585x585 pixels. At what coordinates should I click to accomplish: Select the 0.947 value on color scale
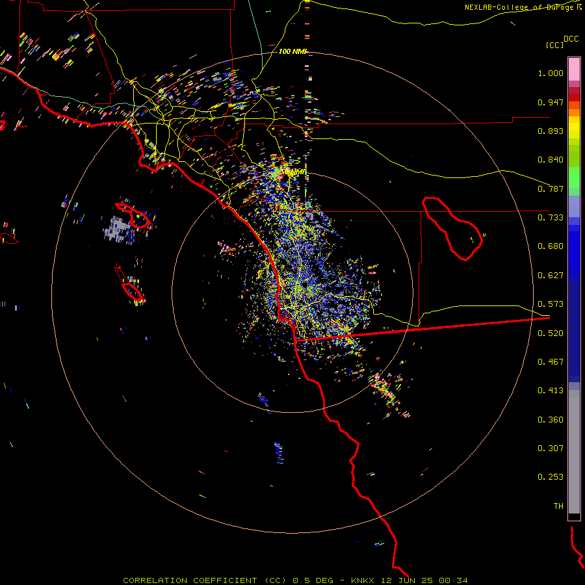pyautogui.click(x=551, y=102)
